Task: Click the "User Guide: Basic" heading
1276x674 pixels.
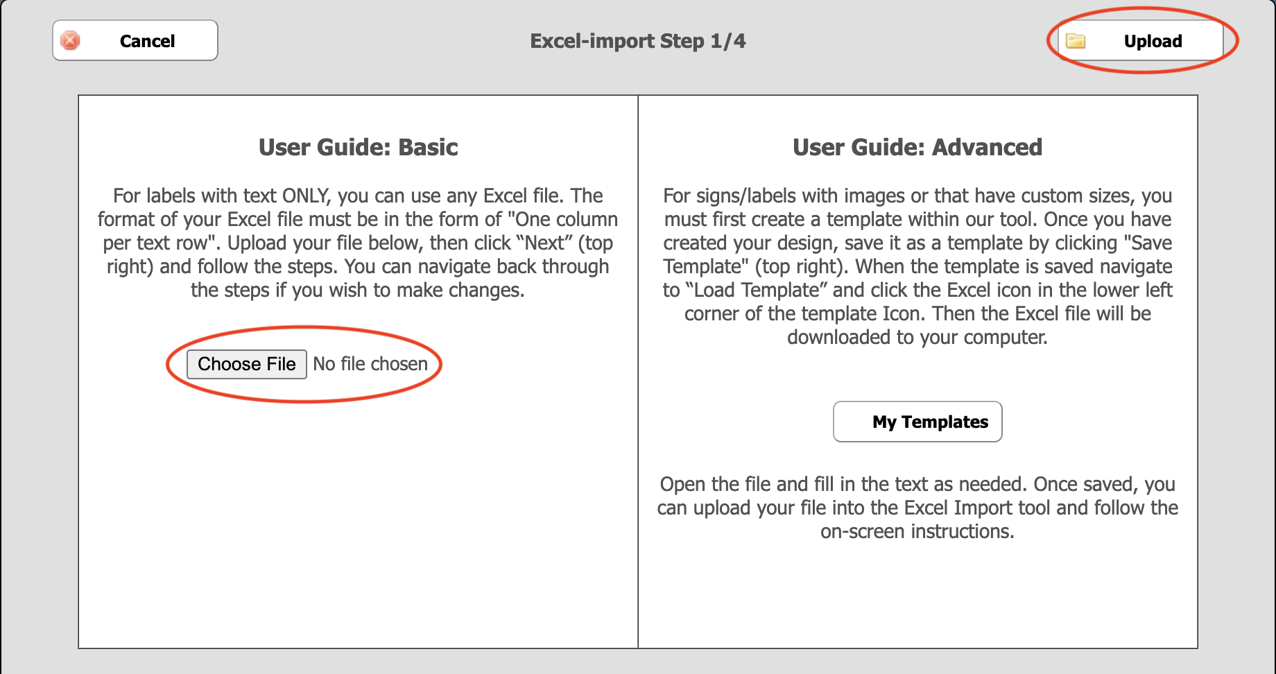Action: [x=359, y=147]
